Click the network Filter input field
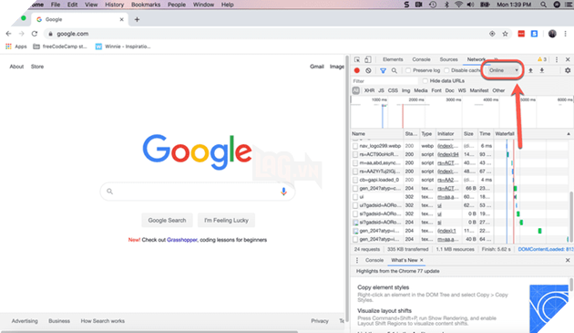 coord(384,81)
